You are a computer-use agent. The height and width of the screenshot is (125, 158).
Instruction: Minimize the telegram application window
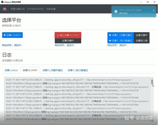pos(141,2)
